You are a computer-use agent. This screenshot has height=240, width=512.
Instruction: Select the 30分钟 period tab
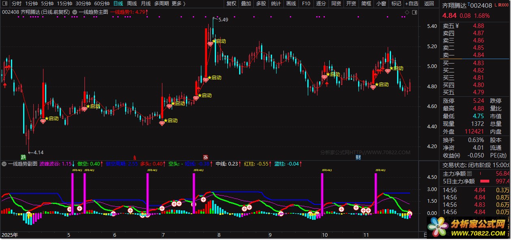coord(83,4)
